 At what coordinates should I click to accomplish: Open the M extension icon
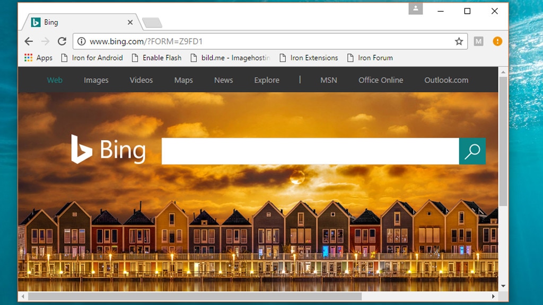pyautogui.click(x=479, y=41)
